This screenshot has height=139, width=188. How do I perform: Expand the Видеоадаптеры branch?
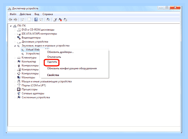click(15, 38)
